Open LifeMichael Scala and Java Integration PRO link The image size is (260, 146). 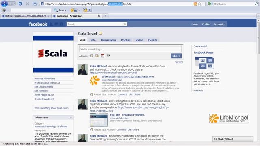(x=128, y=77)
